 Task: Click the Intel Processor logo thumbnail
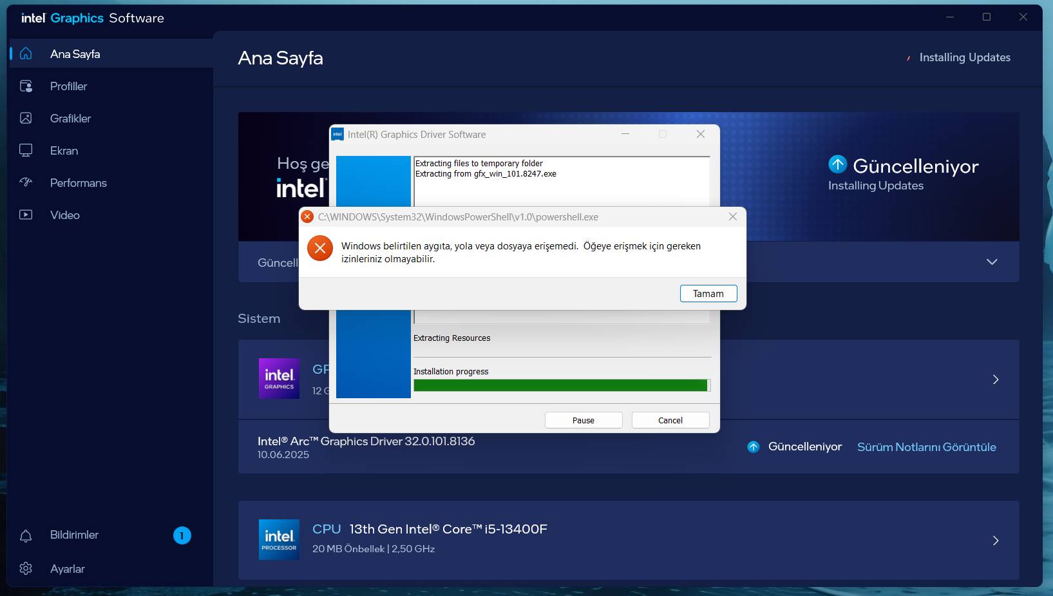pos(279,539)
